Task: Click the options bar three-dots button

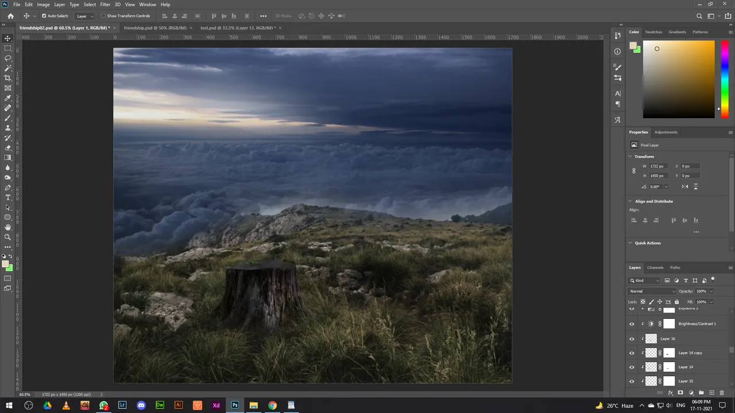Action: (263, 16)
